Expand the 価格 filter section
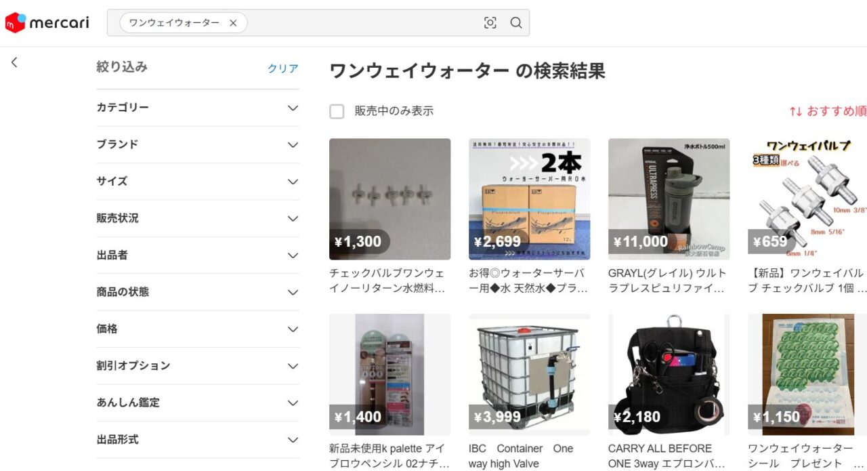The width and height of the screenshot is (867, 471). pyautogui.click(x=198, y=329)
